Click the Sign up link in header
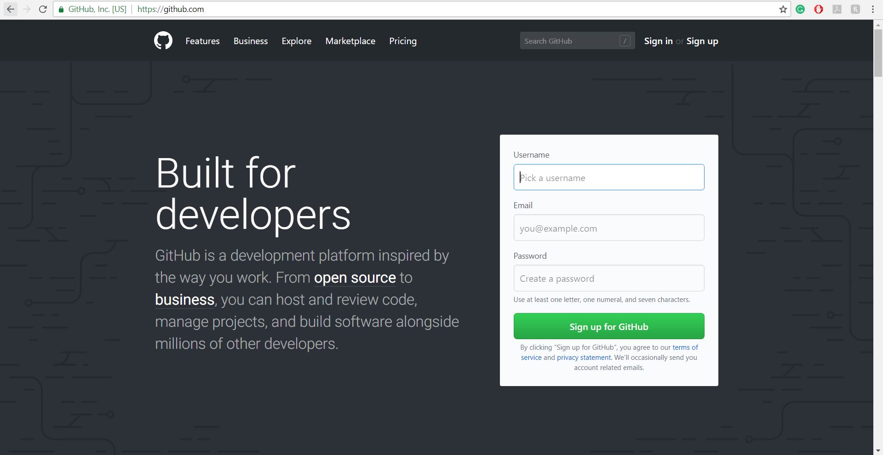Viewport: 883px width, 455px height. [702, 41]
